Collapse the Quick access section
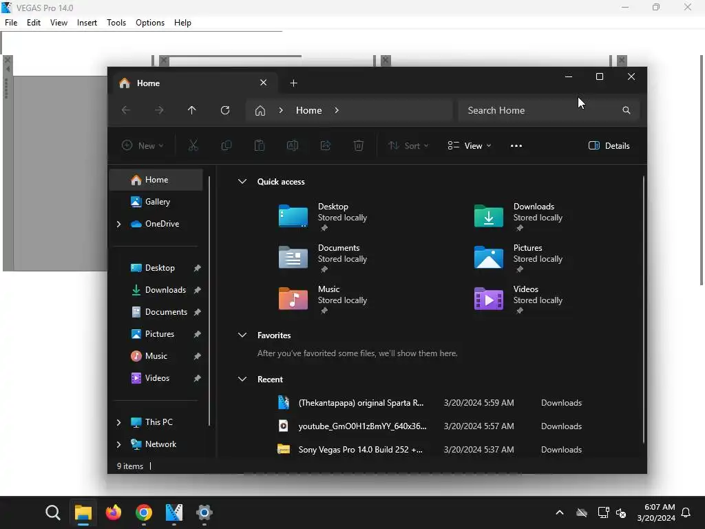The width and height of the screenshot is (705, 529). (x=242, y=181)
